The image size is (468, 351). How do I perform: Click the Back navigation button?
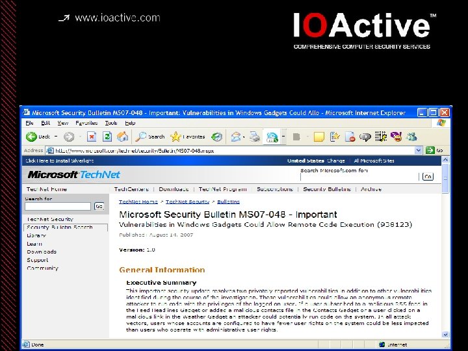point(38,136)
